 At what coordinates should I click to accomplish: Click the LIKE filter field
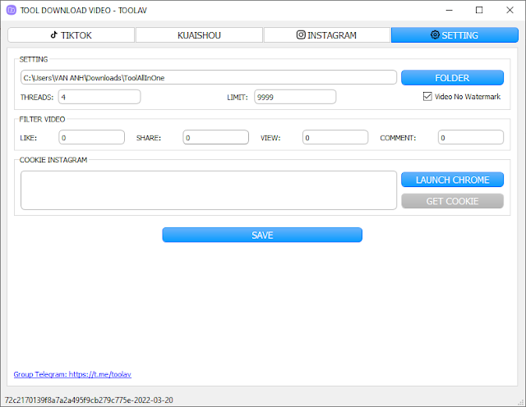[91, 138]
